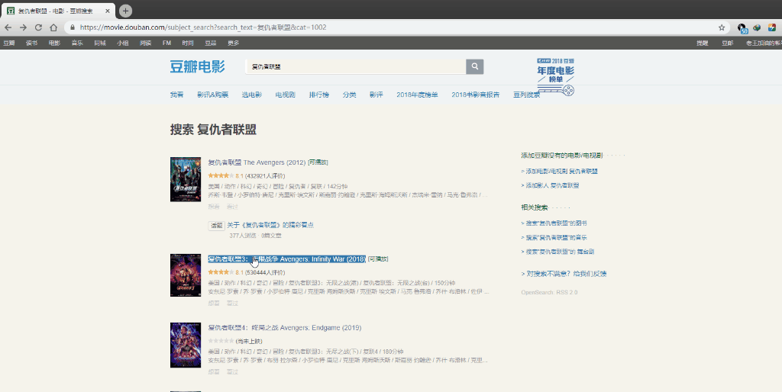Open the Avengers: Endgame (2019) title link

pyautogui.click(x=285, y=328)
